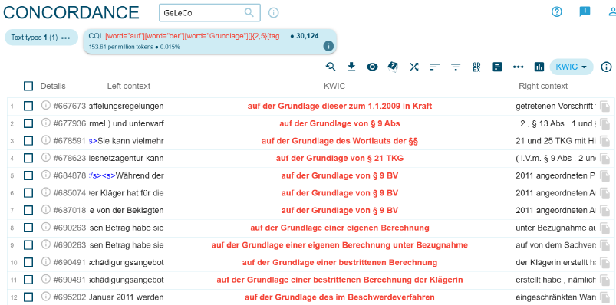The width and height of the screenshot is (616, 305).
Task: Tick checkbox for line #685074
Action: tap(28, 193)
